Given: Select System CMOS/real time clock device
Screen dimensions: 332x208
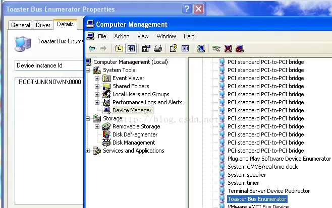Looking at the screenshot, I should [x=262, y=167].
